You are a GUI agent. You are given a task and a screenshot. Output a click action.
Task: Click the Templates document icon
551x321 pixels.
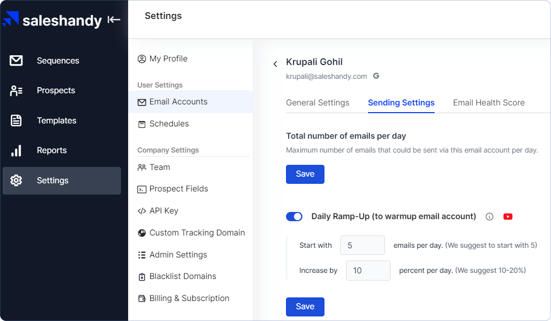tap(16, 120)
